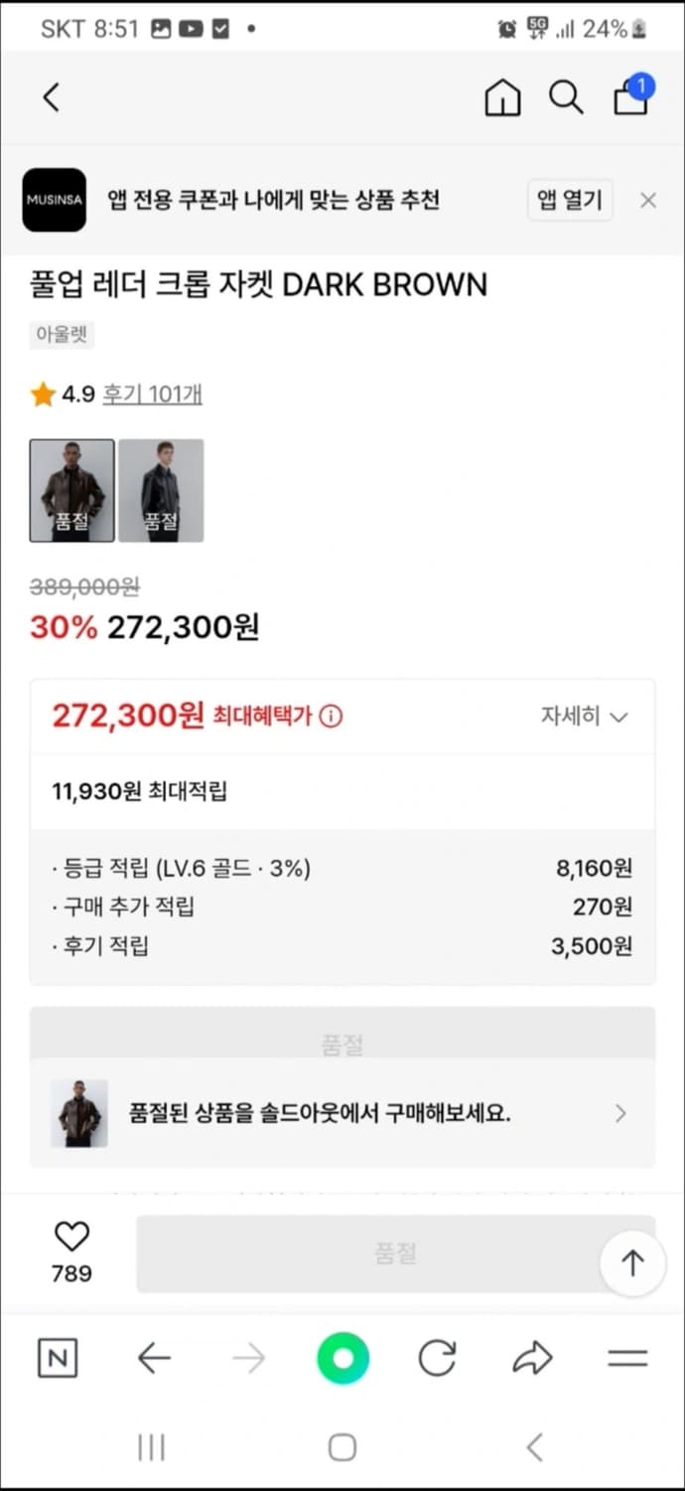
Task: Open the search icon
Action: tap(565, 97)
